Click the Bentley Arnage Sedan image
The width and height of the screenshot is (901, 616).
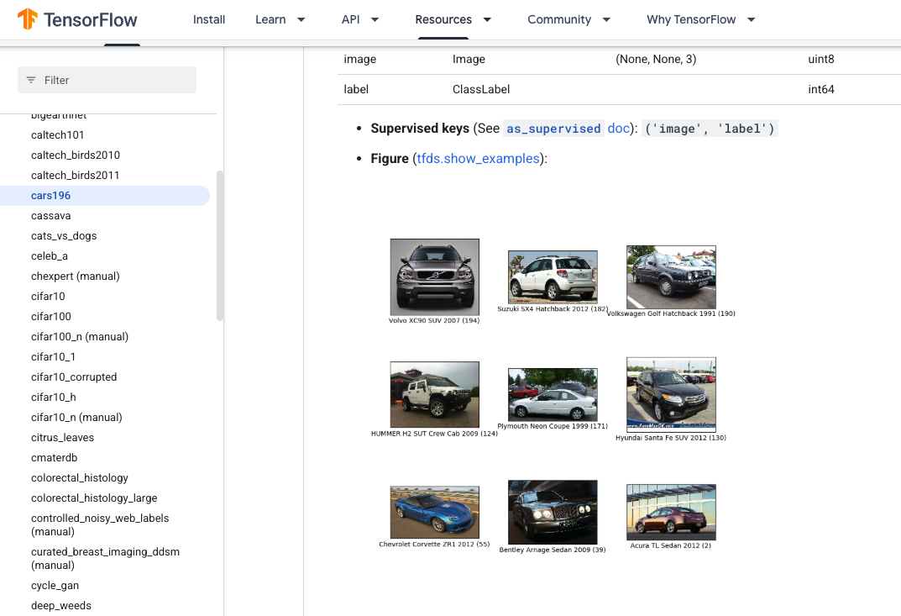pyautogui.click(x=553, y=512)
